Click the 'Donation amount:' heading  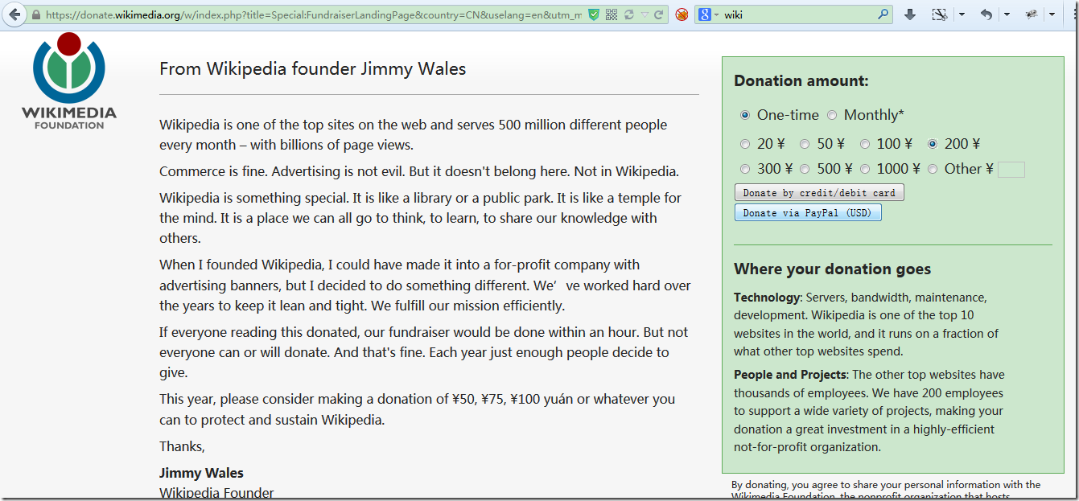pos(801,81)
